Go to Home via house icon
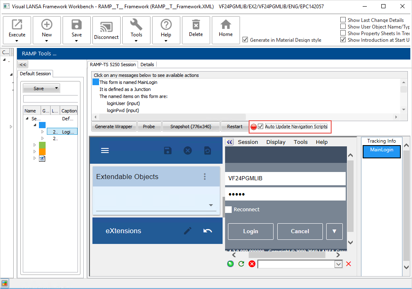 coord(226,24)
